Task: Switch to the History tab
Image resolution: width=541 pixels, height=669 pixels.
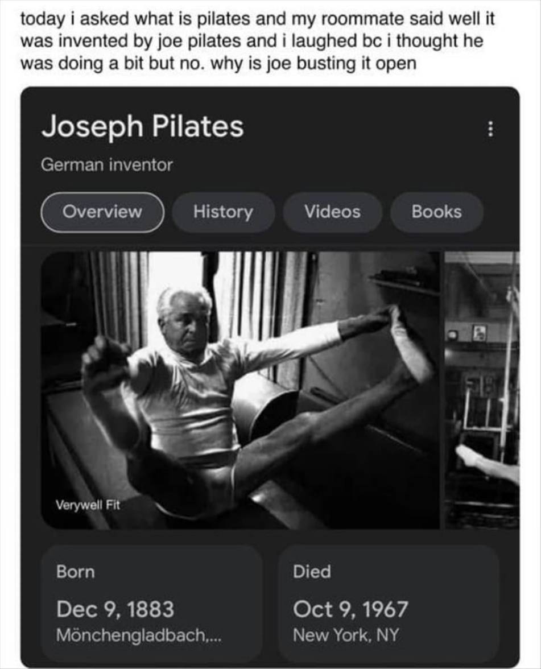Action: point(223,212)
